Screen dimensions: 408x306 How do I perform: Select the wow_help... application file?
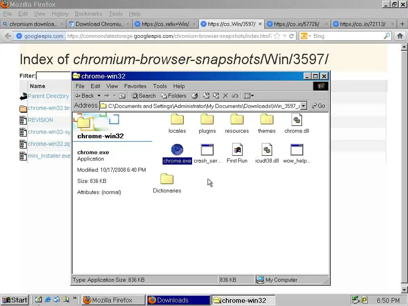296,153
